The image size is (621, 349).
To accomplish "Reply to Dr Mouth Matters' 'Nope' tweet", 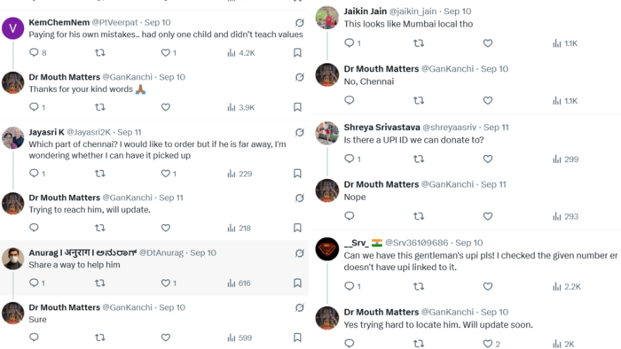I will point(349,216).
